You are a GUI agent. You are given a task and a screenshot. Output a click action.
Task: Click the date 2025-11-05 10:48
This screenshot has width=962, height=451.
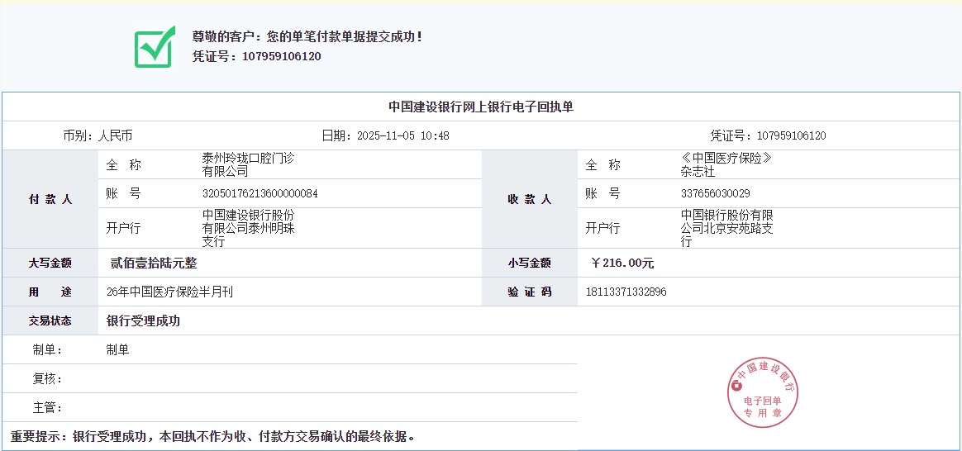[402, 135]
